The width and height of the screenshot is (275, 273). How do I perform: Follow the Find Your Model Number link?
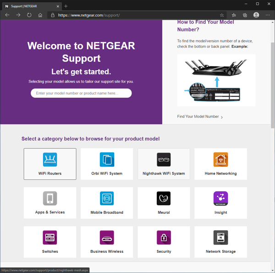(x=200, y=117)
